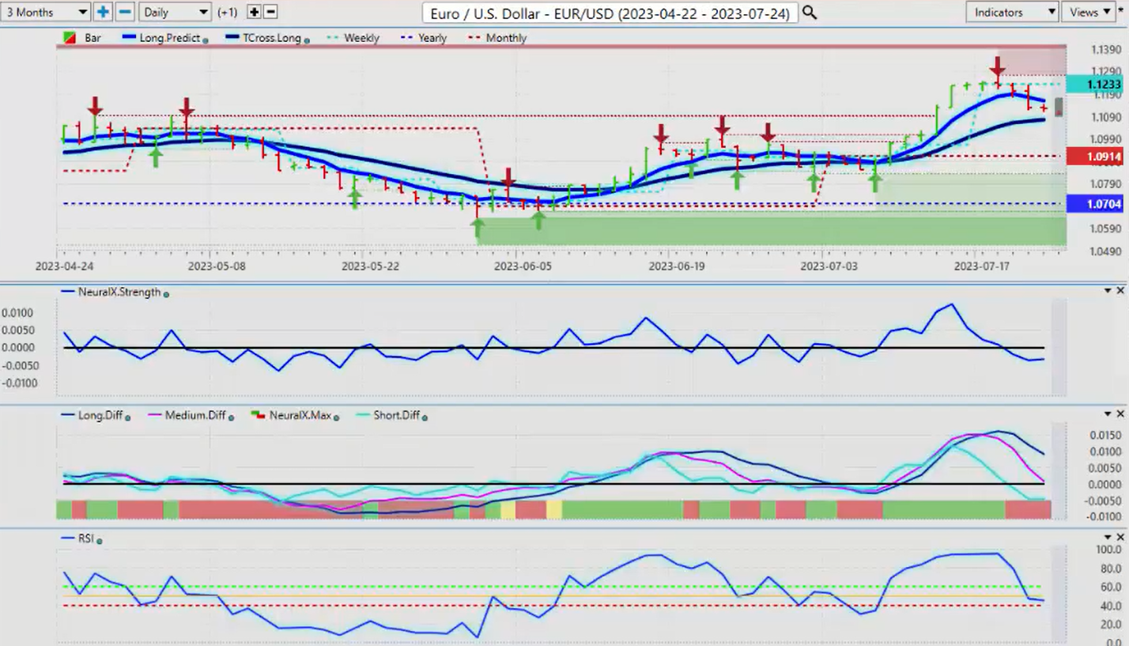Click the settings dot beside NeuralX.Max
This screenshot has width=1129, height=646.
[337, 416]
